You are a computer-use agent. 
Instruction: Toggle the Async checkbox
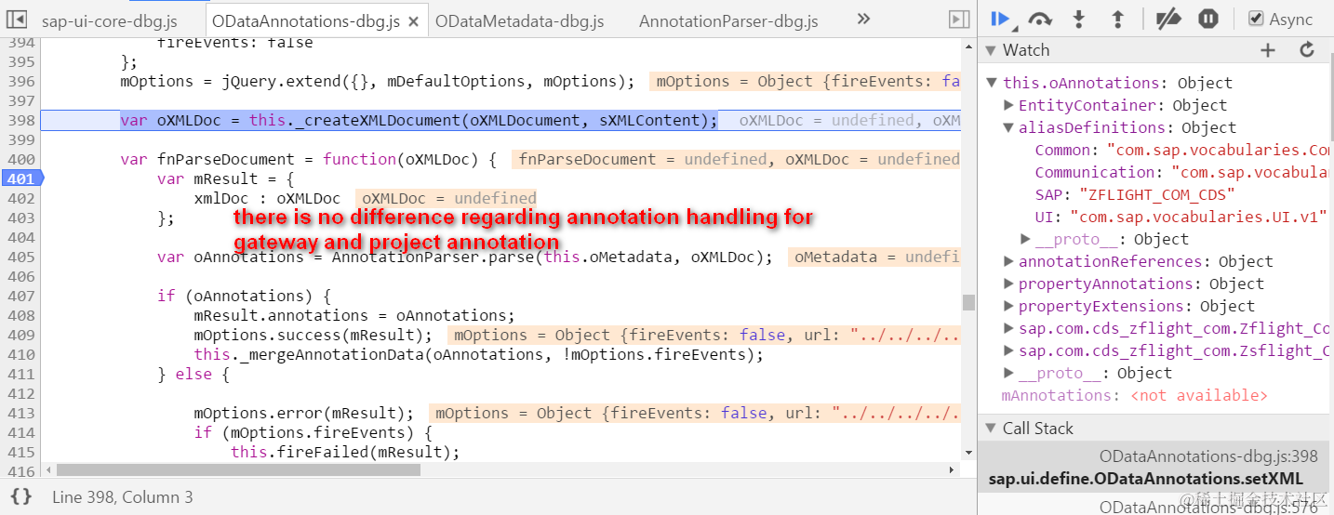pyautogui.click(x=1255, y=19)
